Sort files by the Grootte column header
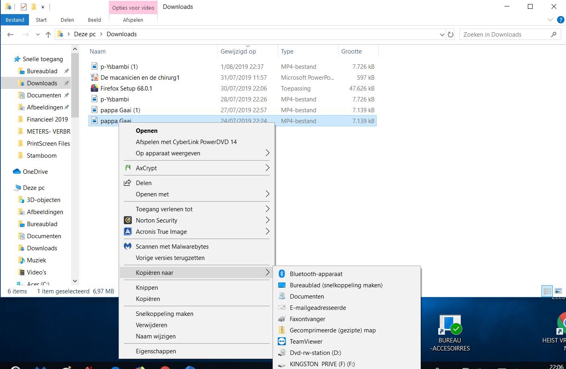 click(351, 52)
